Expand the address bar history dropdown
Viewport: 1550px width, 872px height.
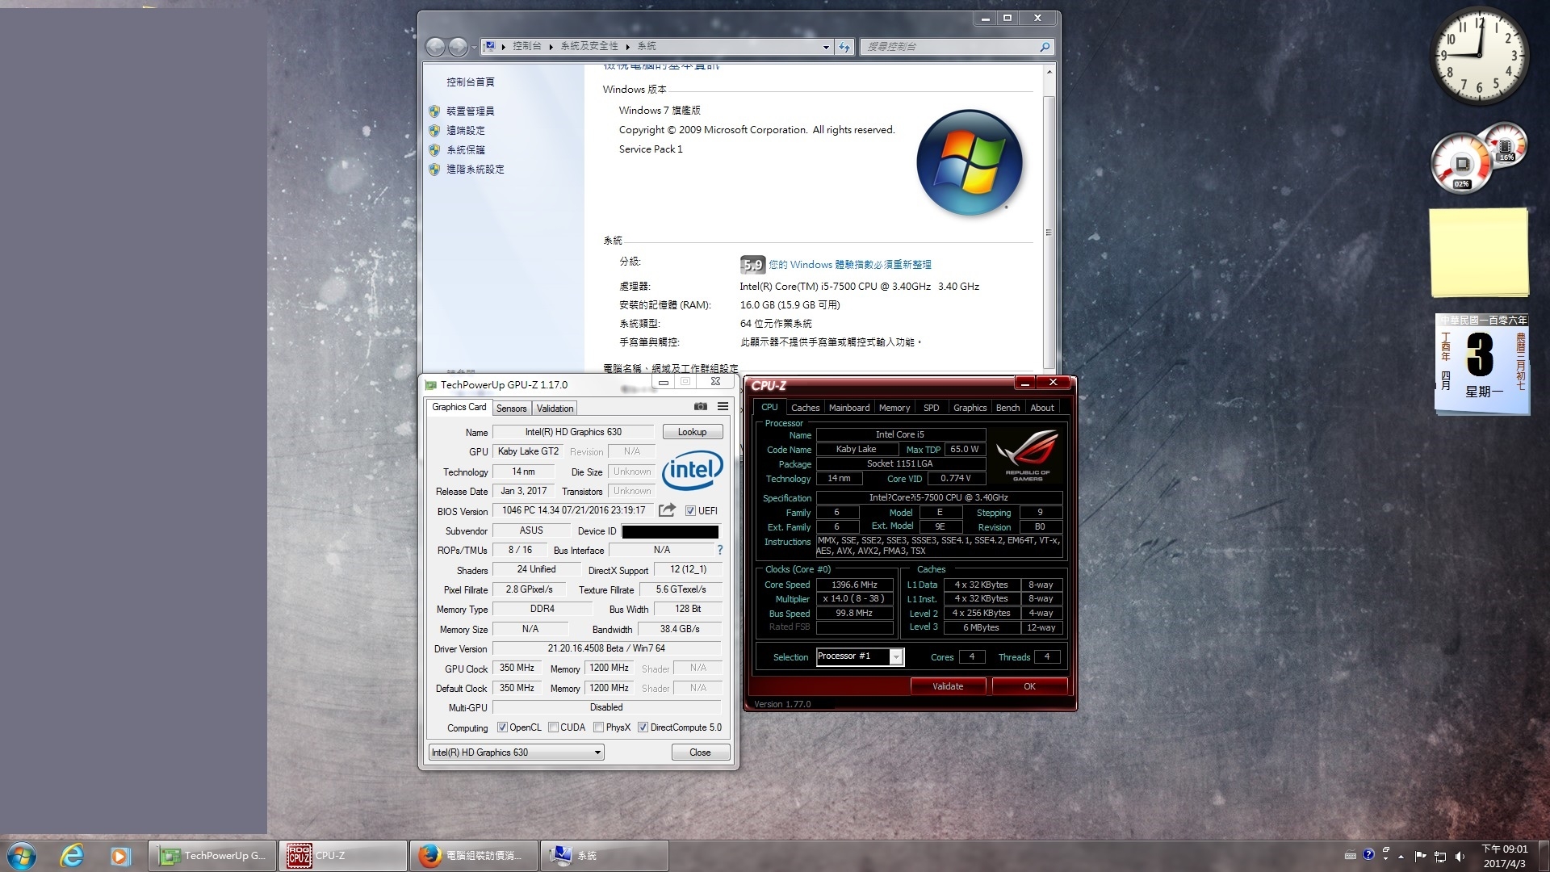click(x=826, y=47)
